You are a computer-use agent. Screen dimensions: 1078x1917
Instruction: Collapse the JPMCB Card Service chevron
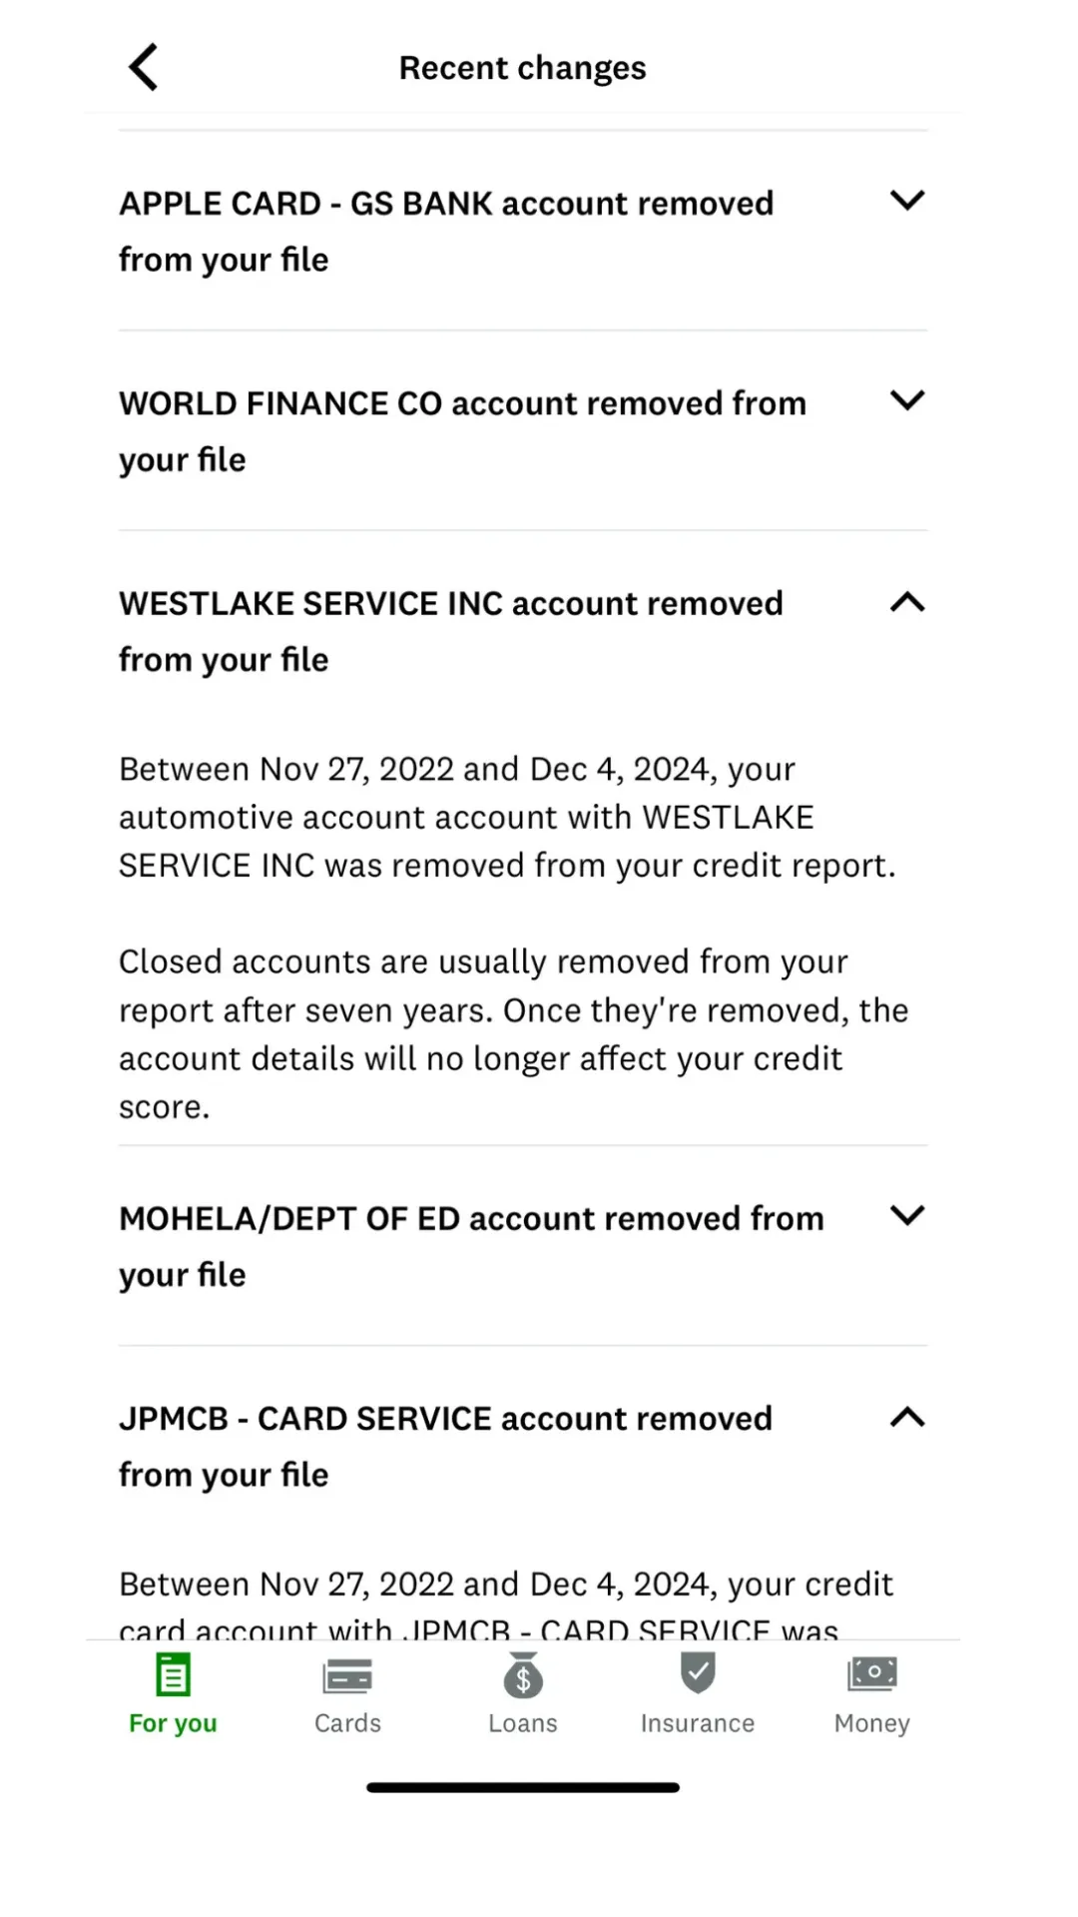[x=907, y=1418]
